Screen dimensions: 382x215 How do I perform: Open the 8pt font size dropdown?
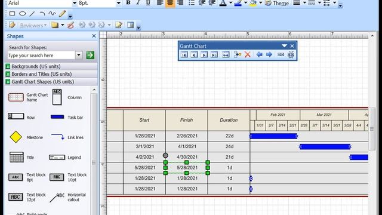(118, 3)
